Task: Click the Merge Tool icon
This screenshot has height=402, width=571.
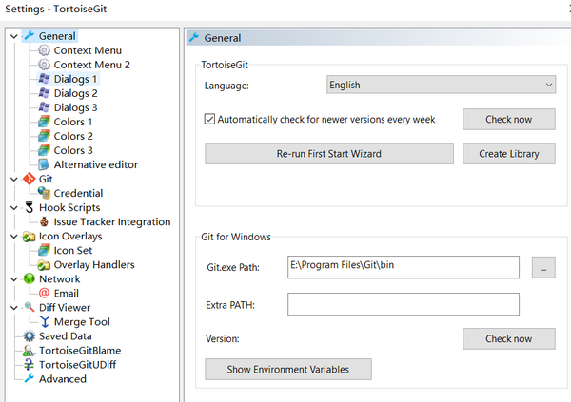Action: [44, 321]
